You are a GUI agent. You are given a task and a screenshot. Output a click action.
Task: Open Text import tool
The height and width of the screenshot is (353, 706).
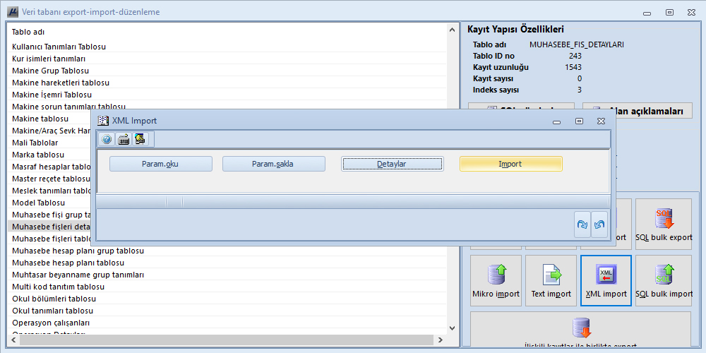pyautogui.click(x=551, y=280)
